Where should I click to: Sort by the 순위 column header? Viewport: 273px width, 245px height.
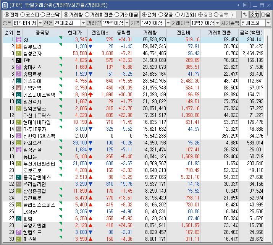coord(9,32)
